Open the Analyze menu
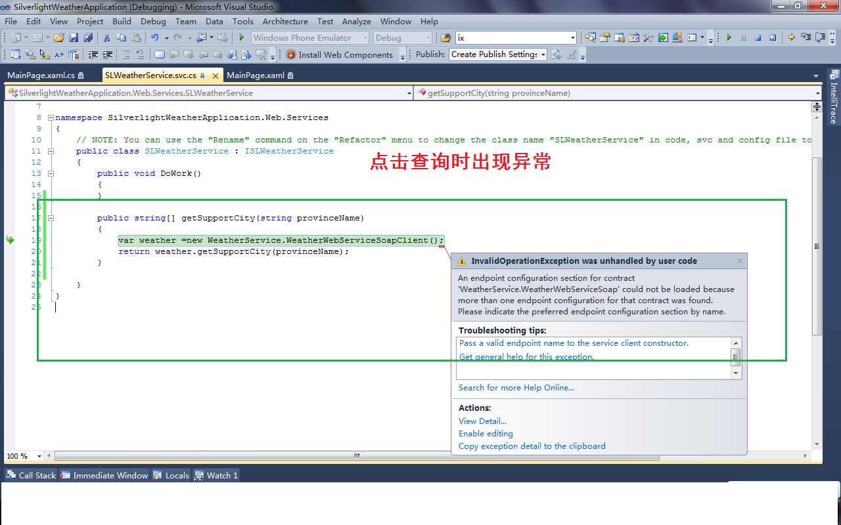This screenshot has width=841, height=525. (357, 22)
